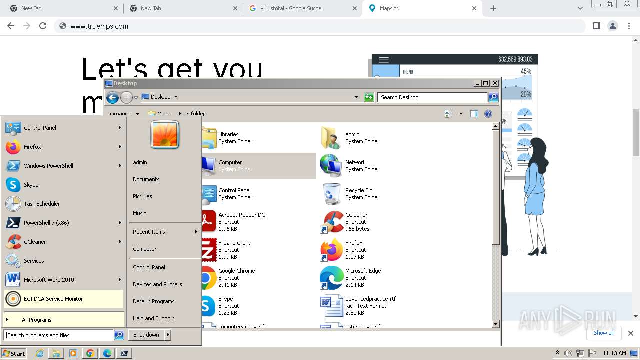
Task: Click the Shut down button
Action: pyautogui.click(x=146, y=335)
